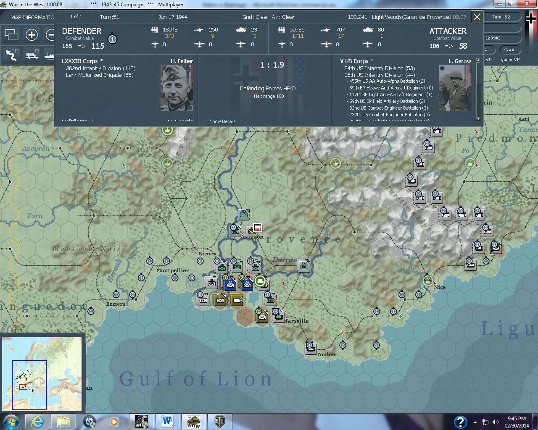This screenshot has height=430, width=538.
Task: Open Internet Explorer from the taskbar
Action: 37,421
